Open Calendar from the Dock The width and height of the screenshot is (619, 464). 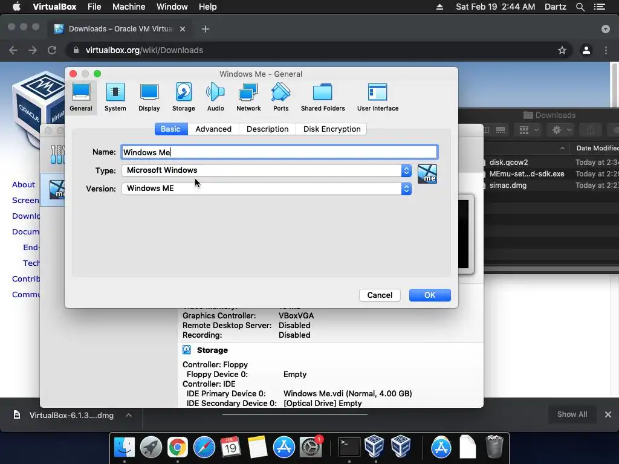tap(230, 447)
